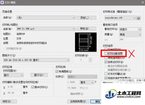Toggle the 打开打印戳记 checkbox

pyautogui.click(x=106, y=74)
